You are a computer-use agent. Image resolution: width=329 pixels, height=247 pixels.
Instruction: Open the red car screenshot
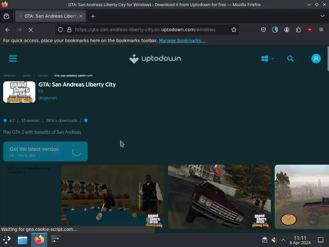pyautogui.click(x=219, y=197)
